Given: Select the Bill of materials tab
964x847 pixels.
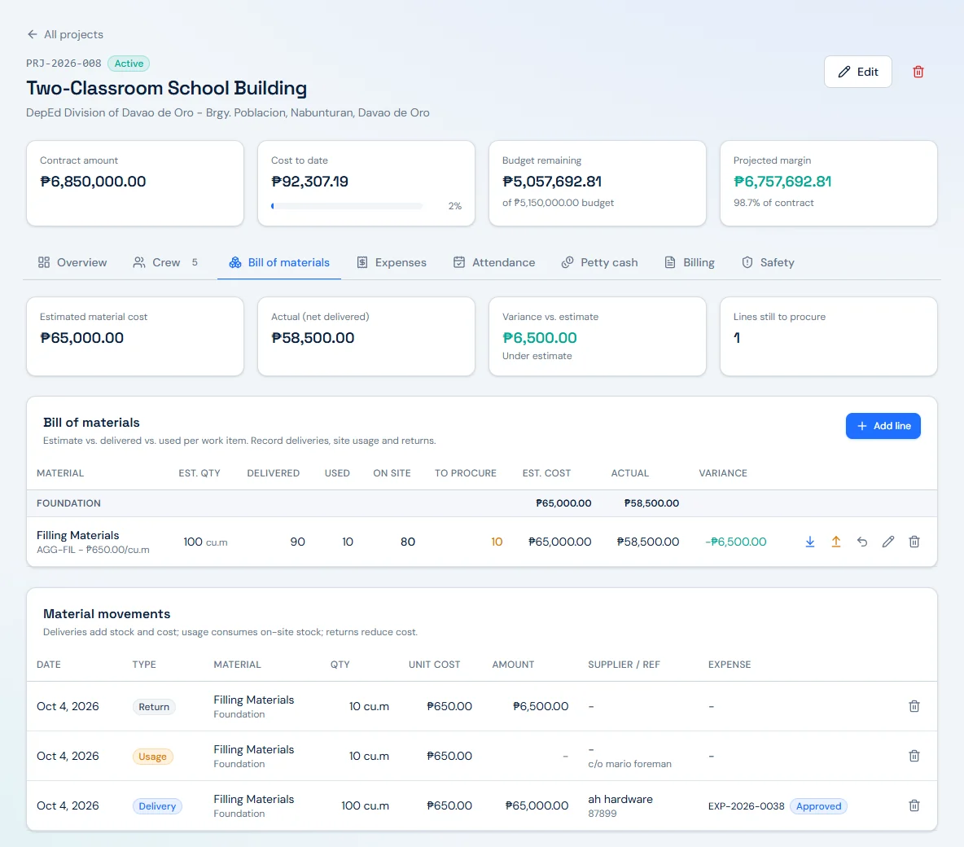Looking at the screenshot, I should (279, 262).
